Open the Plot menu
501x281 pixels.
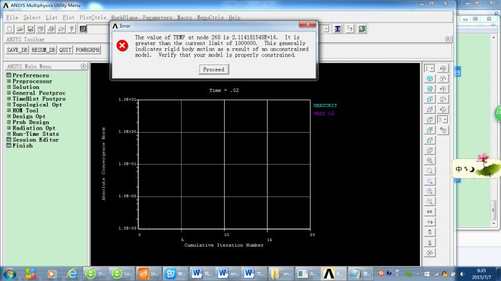pyautogui.click(x=68, y=18)
